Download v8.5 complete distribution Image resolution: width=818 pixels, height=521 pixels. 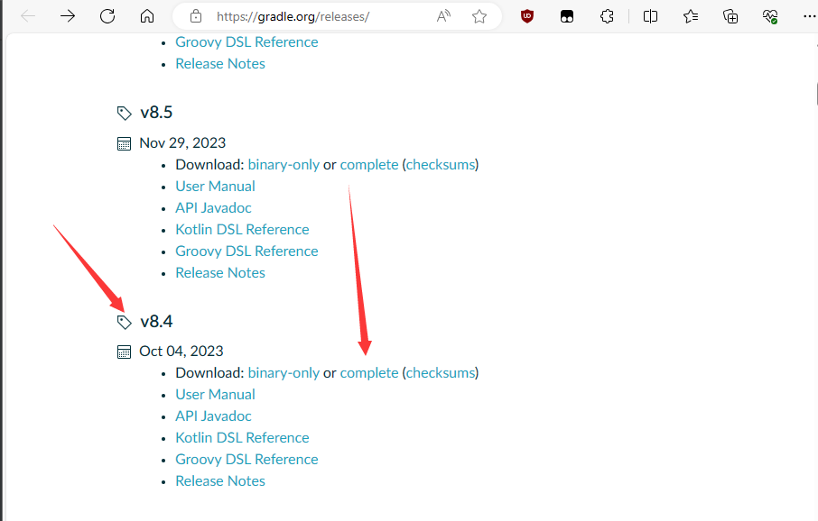(x=369, y=165)
